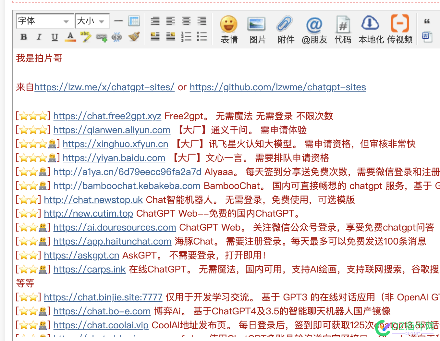Open the xinghuo.xfyun.cn link

[116, 144]
